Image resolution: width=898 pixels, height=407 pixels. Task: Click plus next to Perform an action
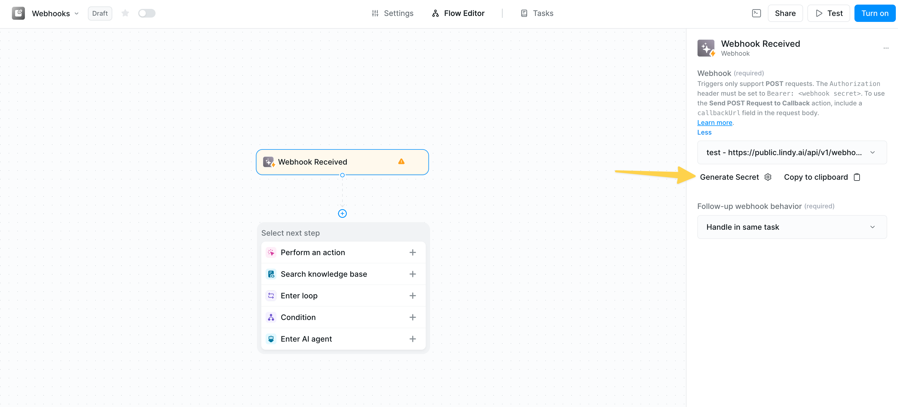point(412,252)
